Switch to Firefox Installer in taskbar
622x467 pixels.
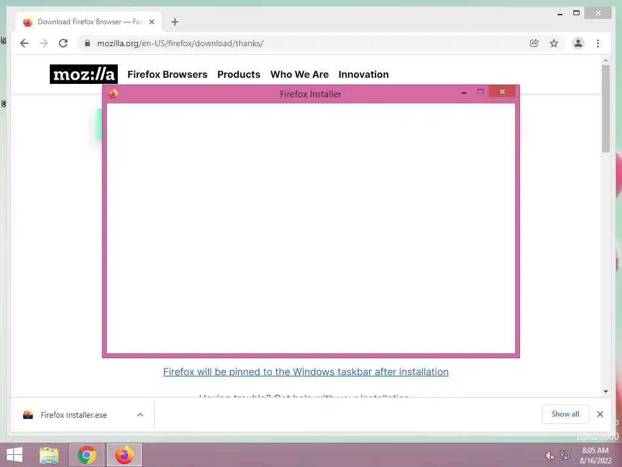124,455
